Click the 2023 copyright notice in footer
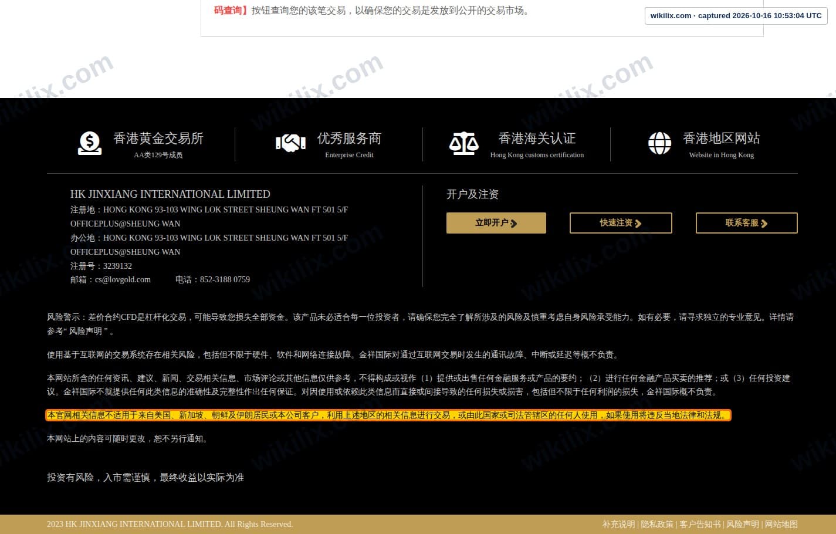The image size is (836, 534). (170, 524)
